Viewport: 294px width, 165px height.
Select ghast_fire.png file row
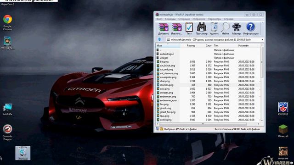208,112
